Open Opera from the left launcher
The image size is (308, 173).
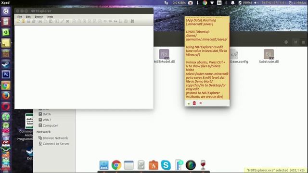click(6, 106)
